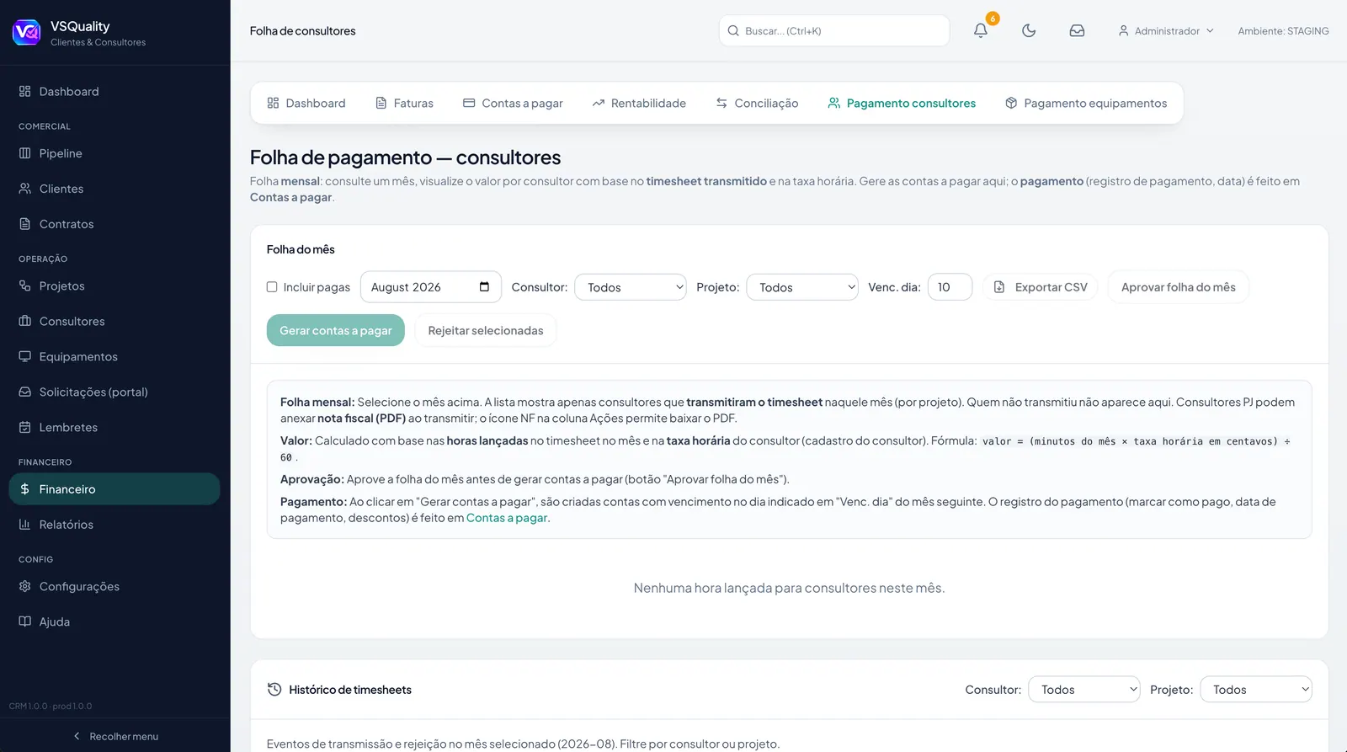The image size is (1347, 752).
Task: Open Configurações in sidebar
Action: (114, 587)
